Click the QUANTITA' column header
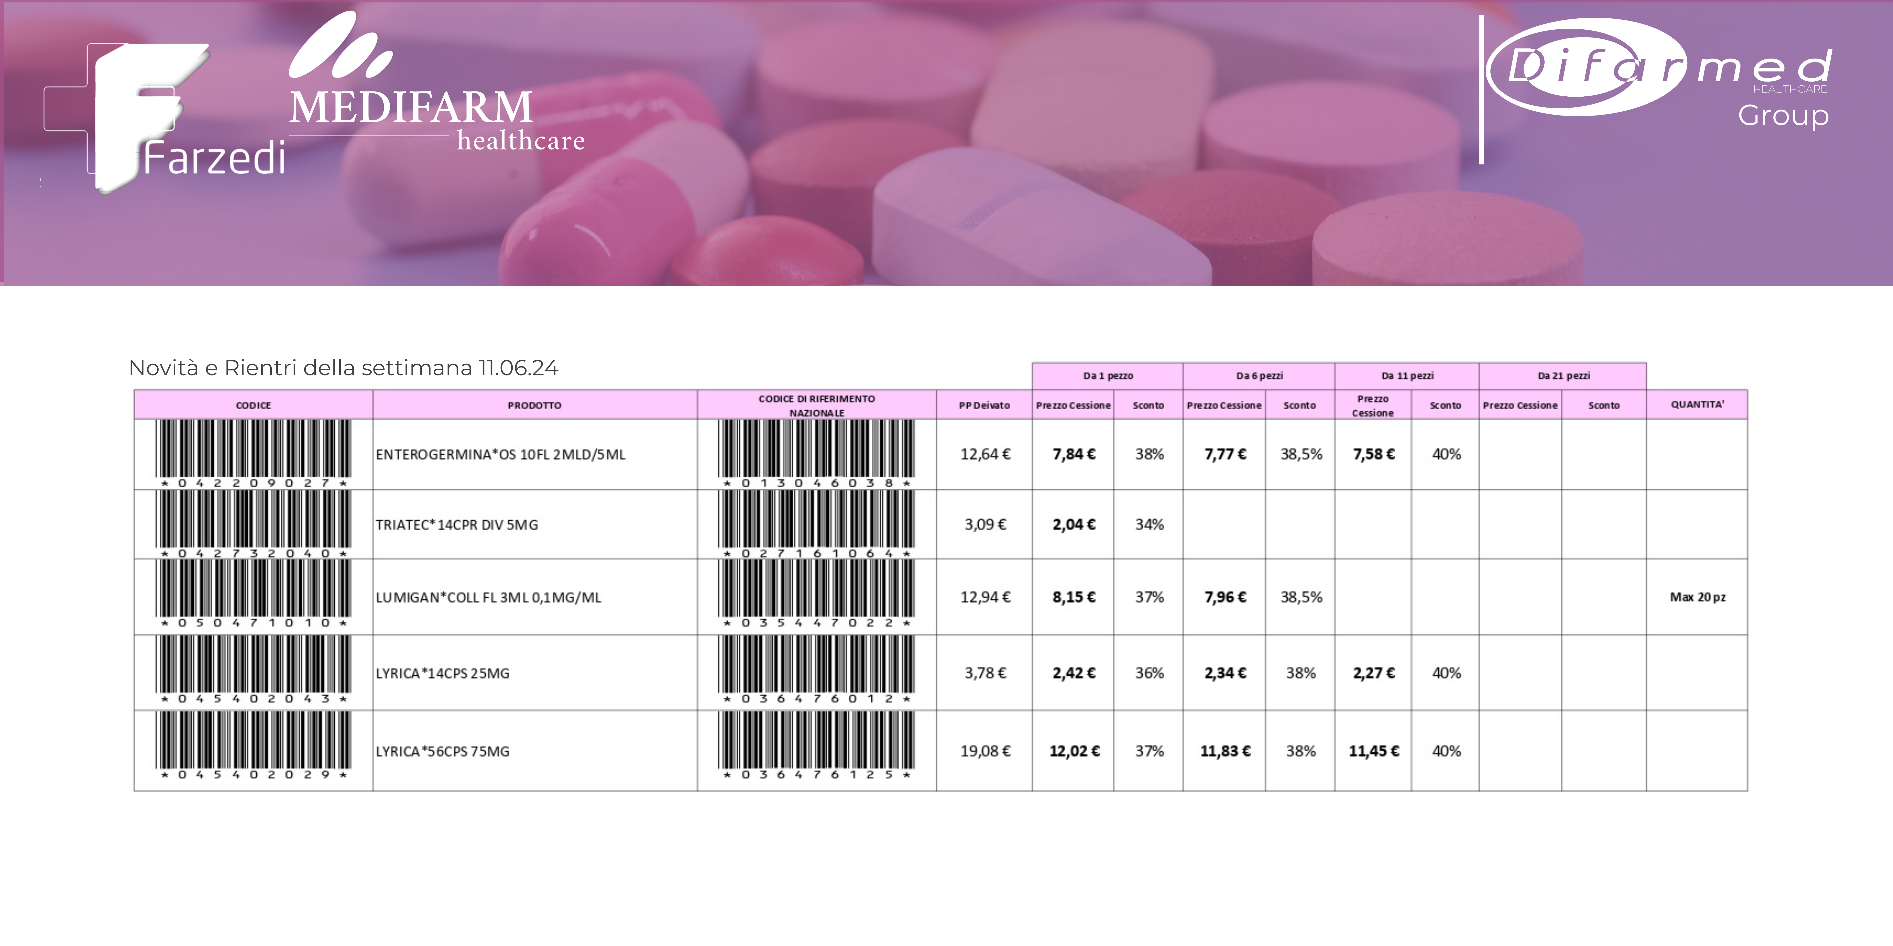 1697,405
